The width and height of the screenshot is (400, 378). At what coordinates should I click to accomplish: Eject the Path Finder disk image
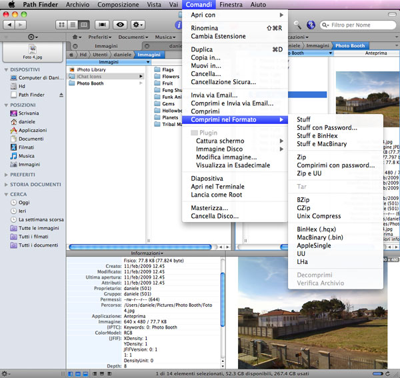62,95
